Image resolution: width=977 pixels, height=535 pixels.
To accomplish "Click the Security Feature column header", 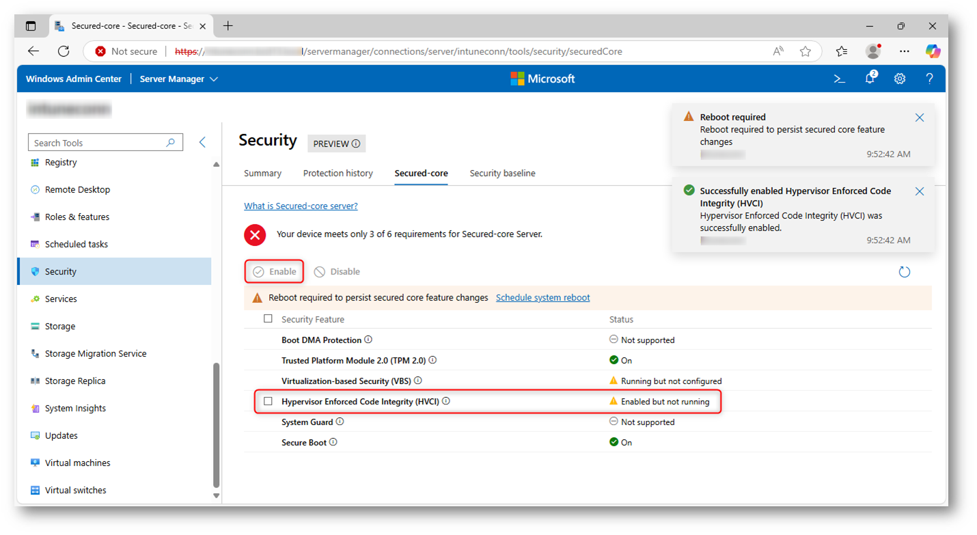I will (x=313, y=319).
